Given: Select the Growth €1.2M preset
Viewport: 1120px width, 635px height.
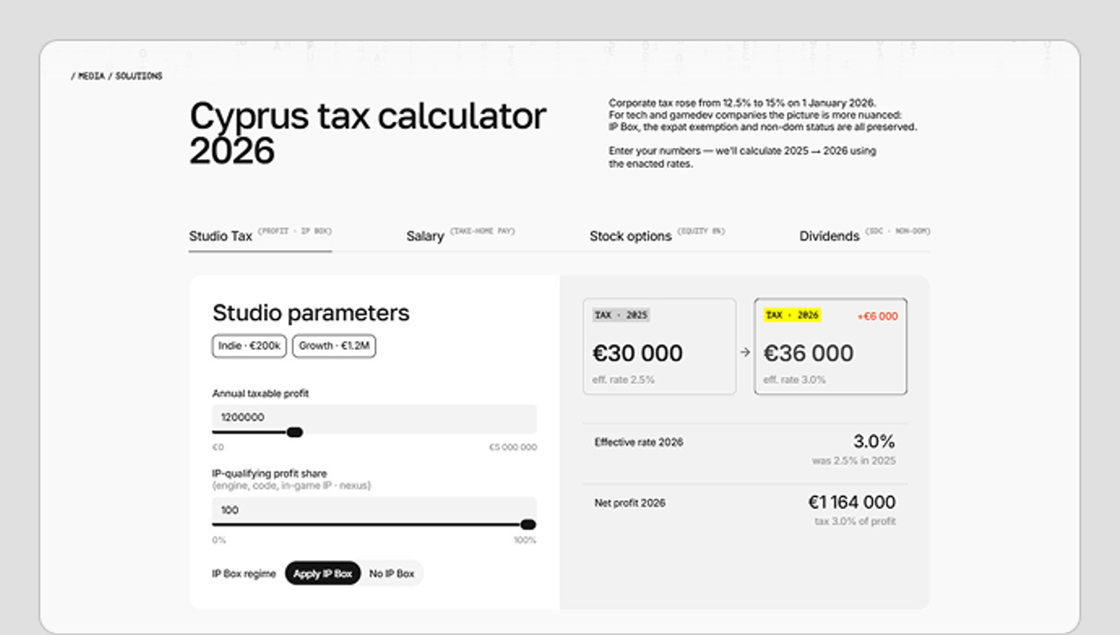Looking at the screenshot, I should [334, 346].
